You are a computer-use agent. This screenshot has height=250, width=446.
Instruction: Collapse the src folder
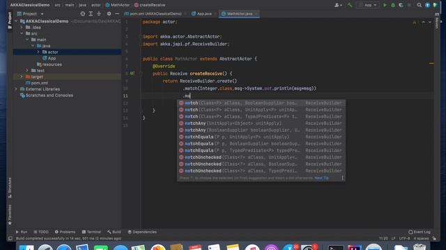click(x=22, y=33)
